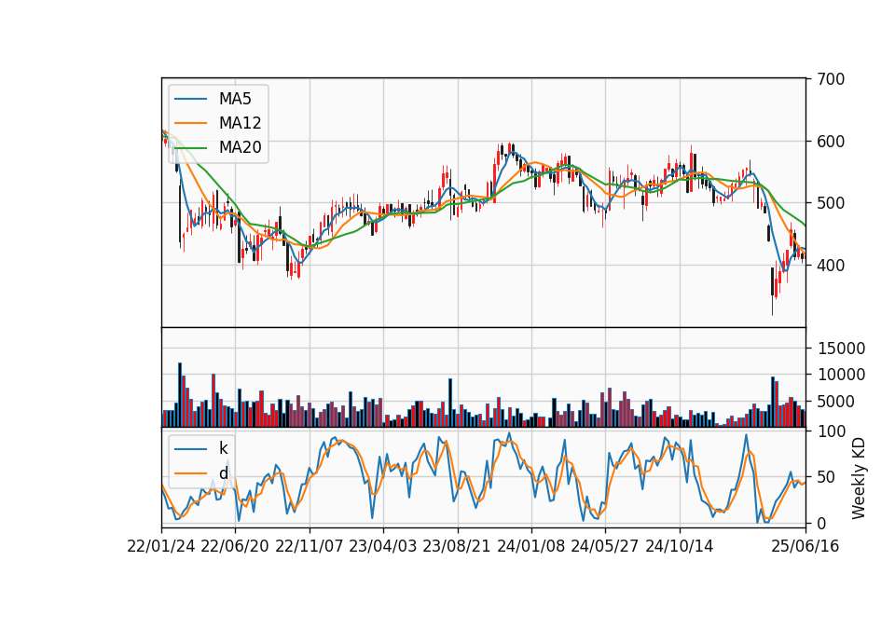This screenshot has width=895, height=643.
Task: Click the MA5 legend entry
Action: point(214,99)
